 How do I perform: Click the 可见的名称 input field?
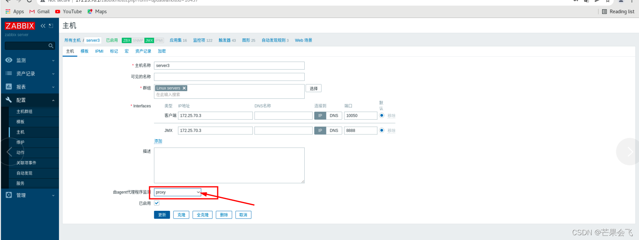click(x=229, y=77)
